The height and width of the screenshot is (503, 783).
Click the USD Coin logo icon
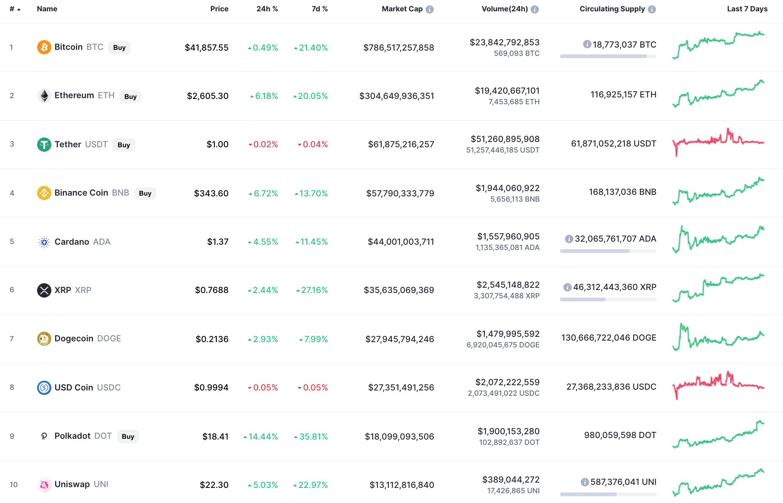click(x=44, y=387)
